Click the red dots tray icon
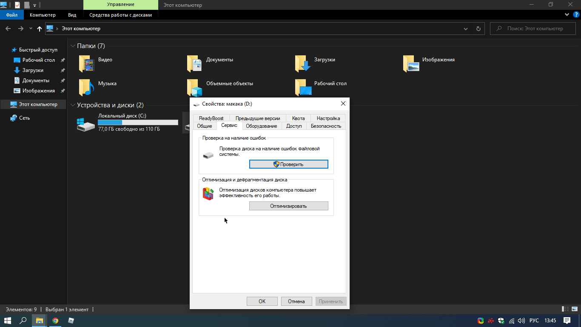Image resolution: width=581 pixels, height=327 pixels. [491, 320]
